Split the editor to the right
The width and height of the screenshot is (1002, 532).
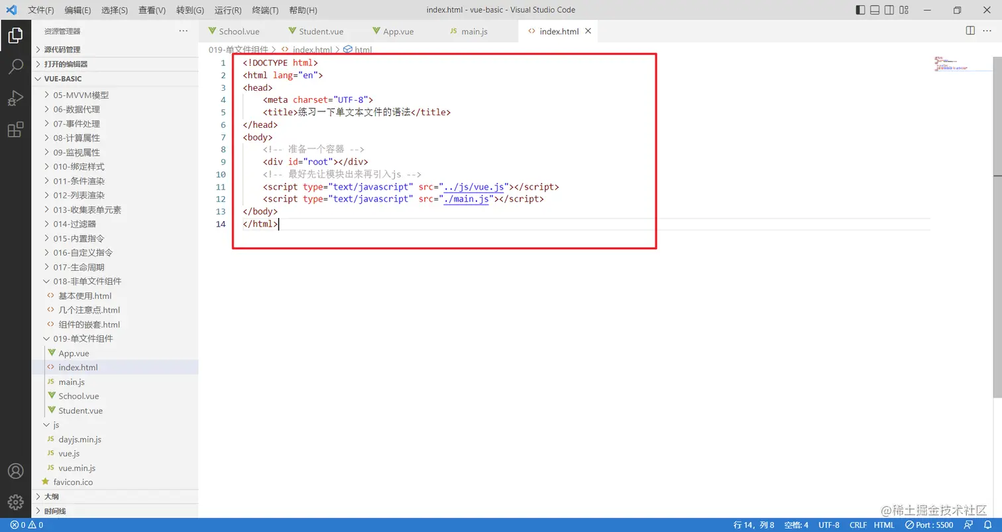[x=970, y=30]
